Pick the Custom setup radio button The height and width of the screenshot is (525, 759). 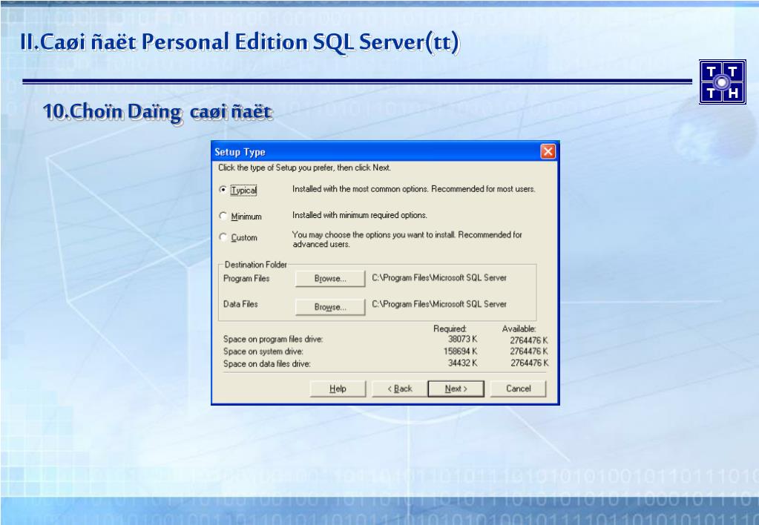(x=223, y=237)
